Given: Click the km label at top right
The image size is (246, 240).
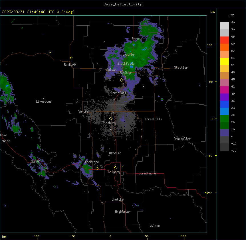Looking at the screenshot, I should pos(213,12).
